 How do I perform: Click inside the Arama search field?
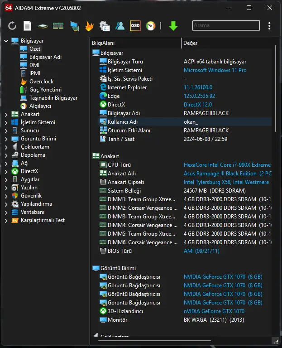click(x=226, y=25)
